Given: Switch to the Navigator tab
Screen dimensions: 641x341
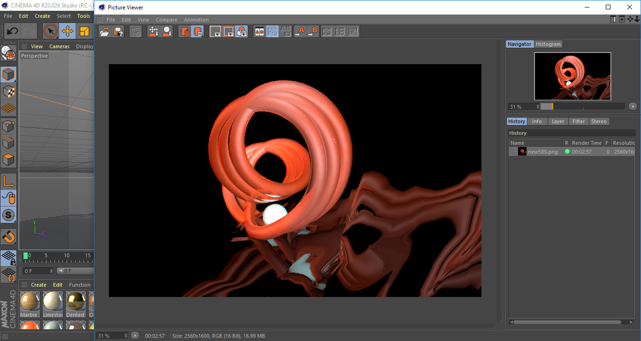Looking at the screenshot, I should point(519,44).
